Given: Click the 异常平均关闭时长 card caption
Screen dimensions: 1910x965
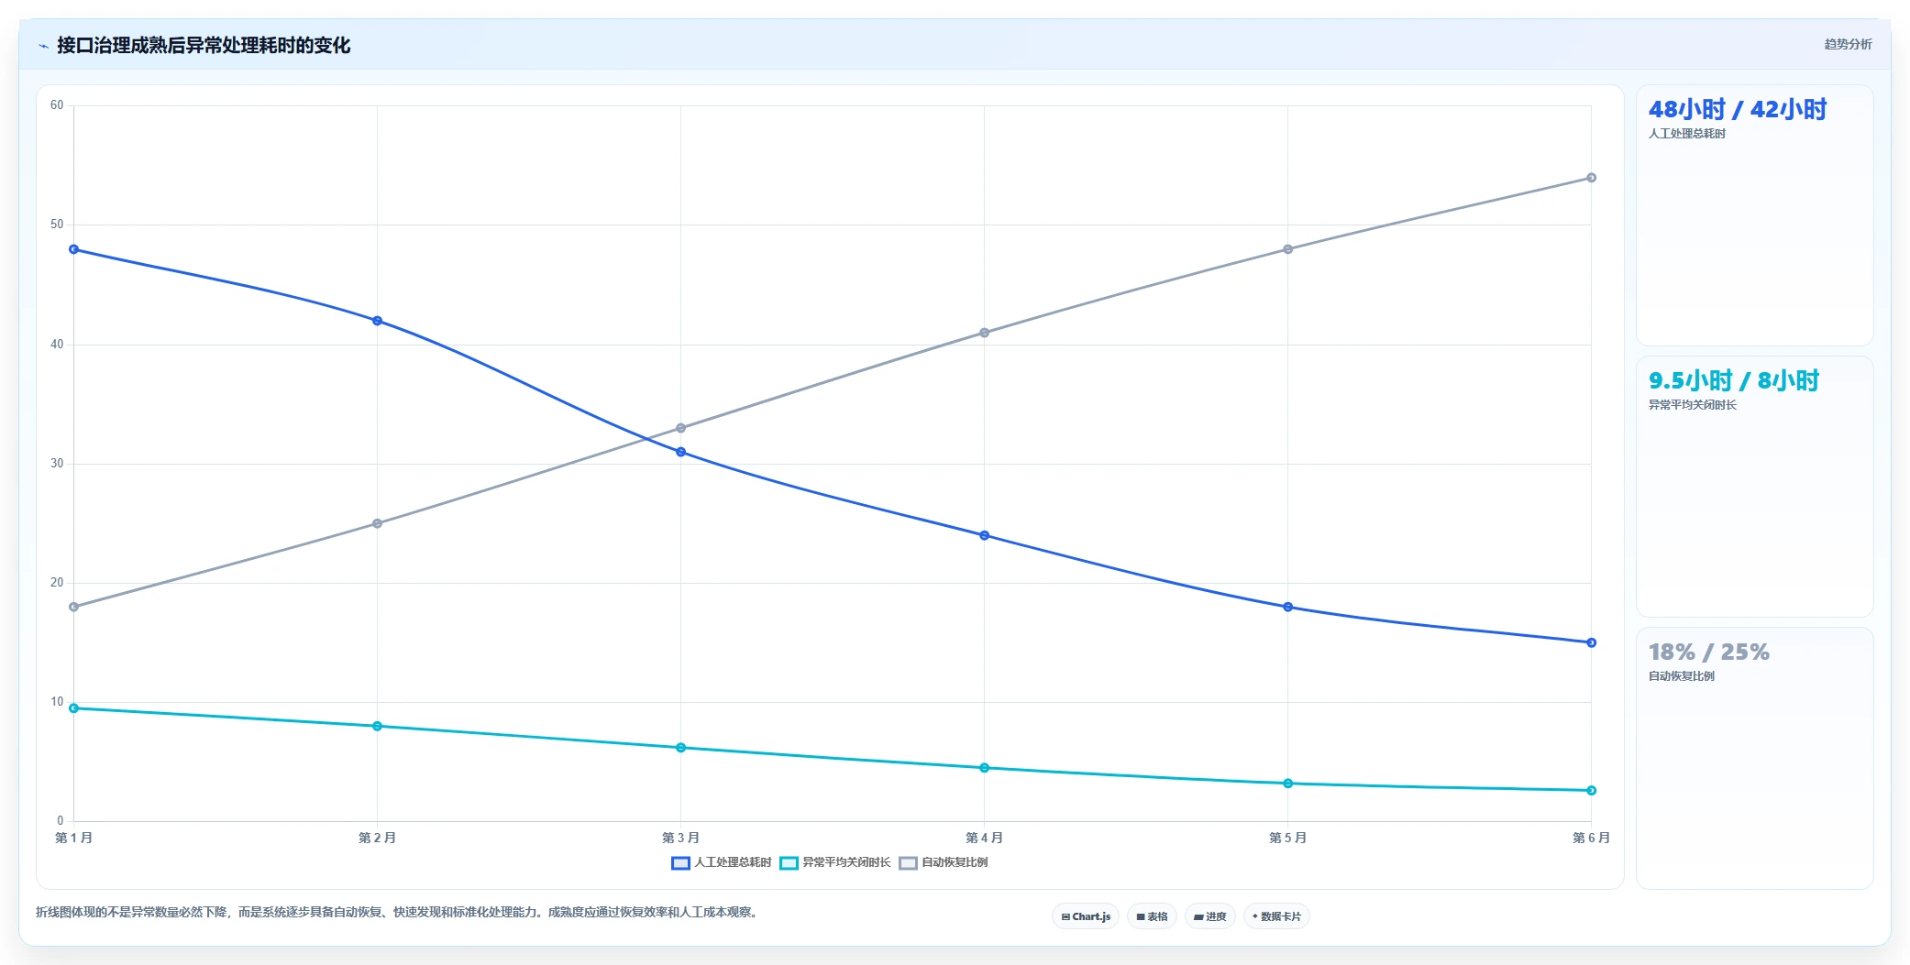Looking at the screenshot, I should click(1693, 405).
